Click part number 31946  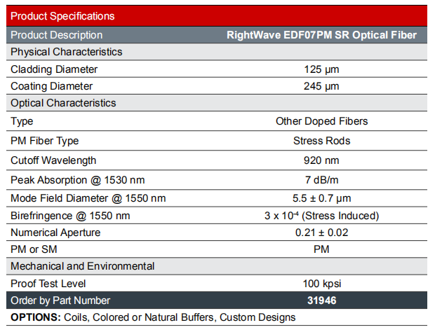tap(321, 300)
